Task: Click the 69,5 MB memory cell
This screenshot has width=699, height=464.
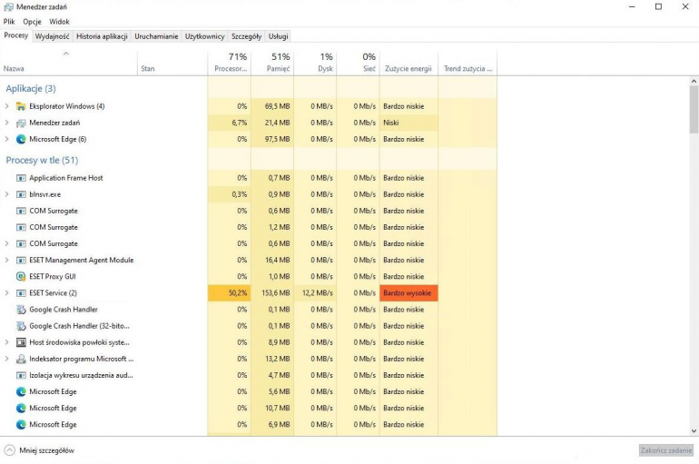Action: coord(272,106)
